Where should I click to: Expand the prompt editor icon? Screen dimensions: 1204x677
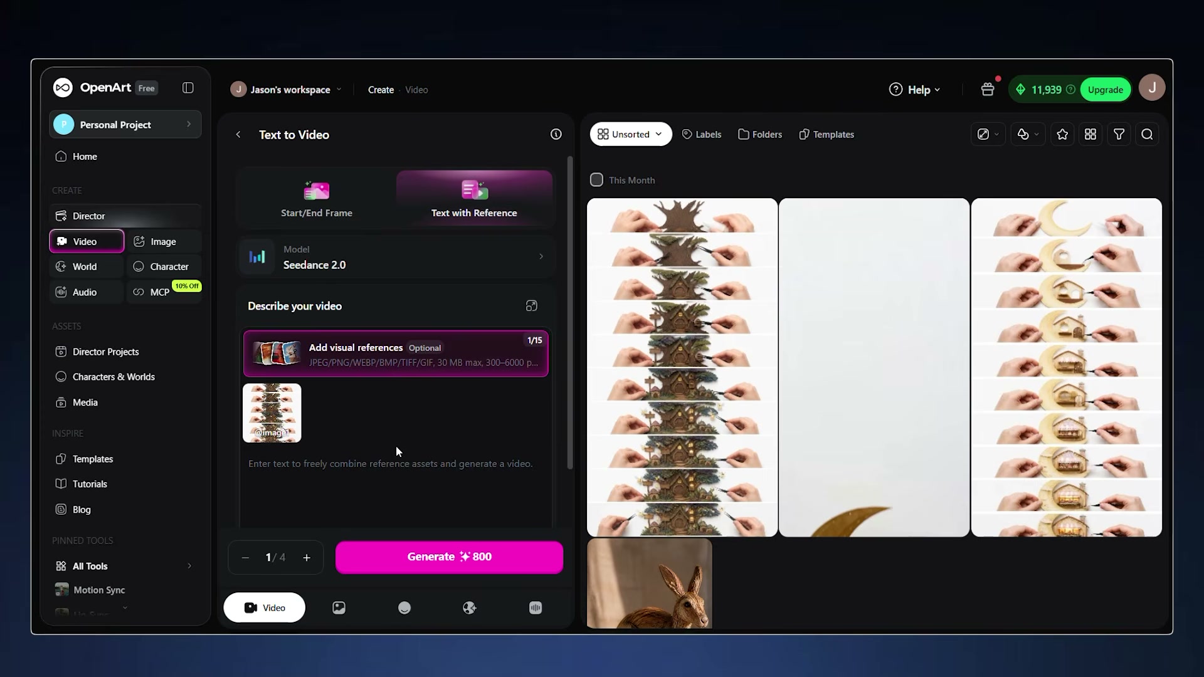[531, 306]
